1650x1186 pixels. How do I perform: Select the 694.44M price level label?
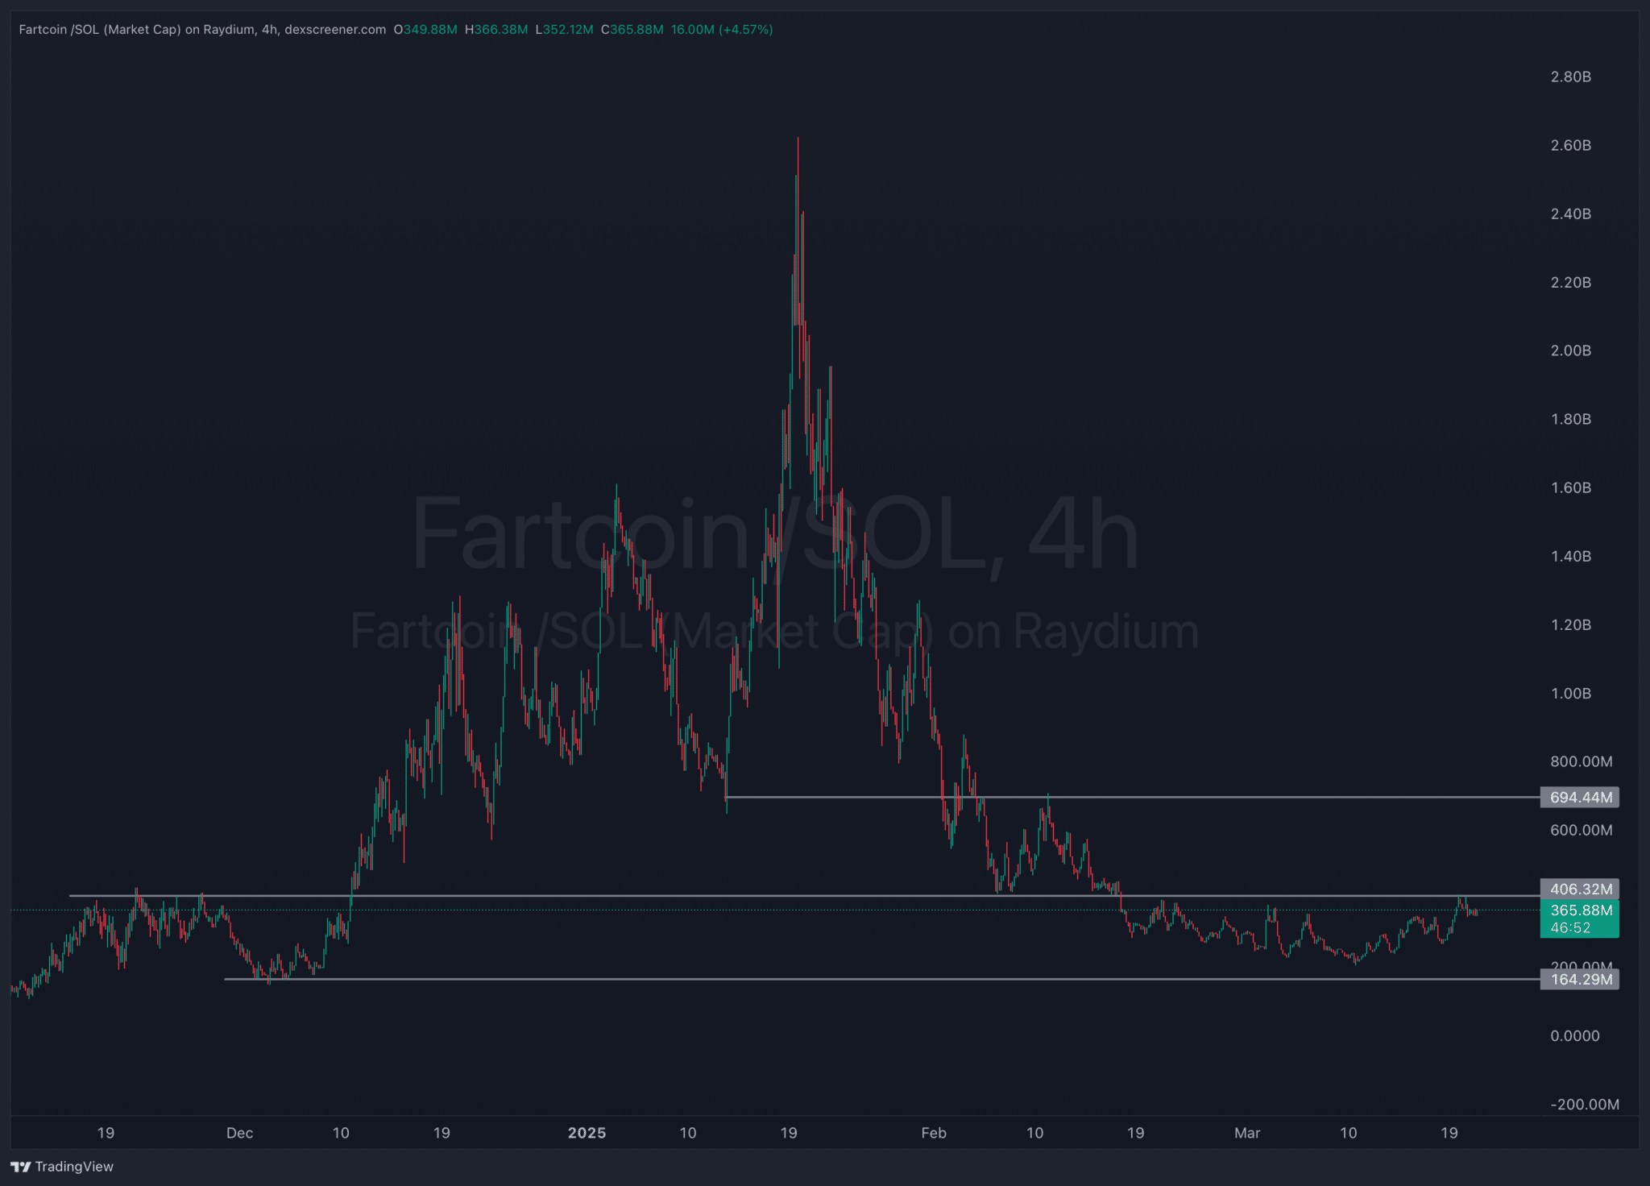(1580, 798)
